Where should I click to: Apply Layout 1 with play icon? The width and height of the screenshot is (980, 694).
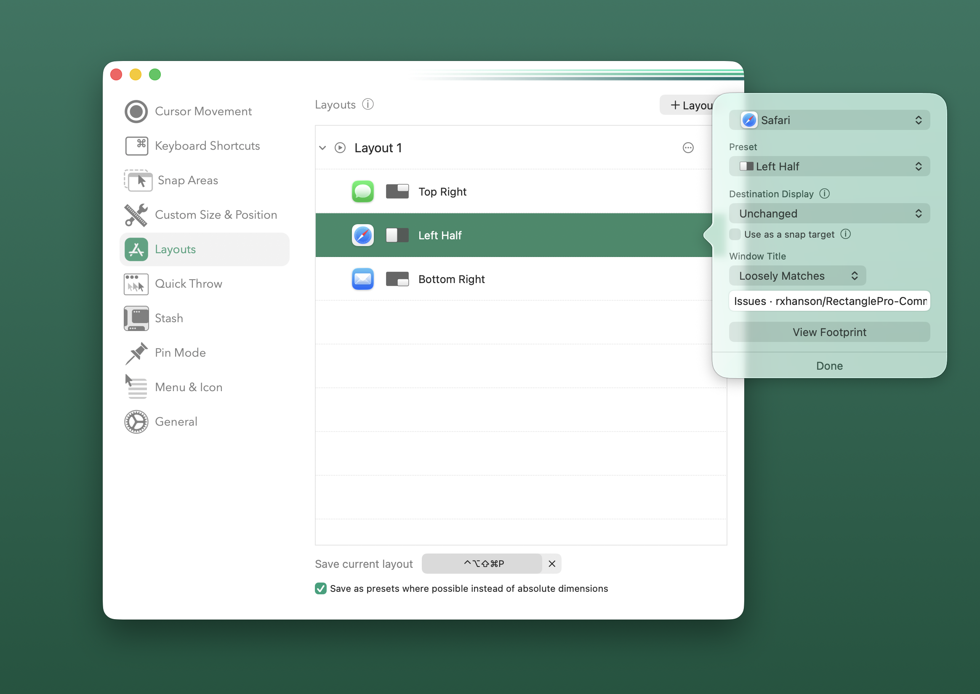coord(340,148)
